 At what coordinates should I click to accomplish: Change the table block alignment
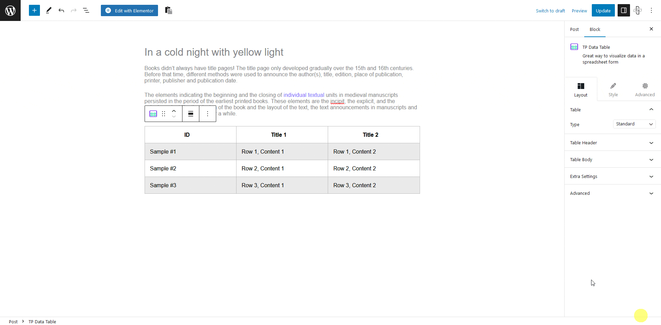(x=190, y=113)
